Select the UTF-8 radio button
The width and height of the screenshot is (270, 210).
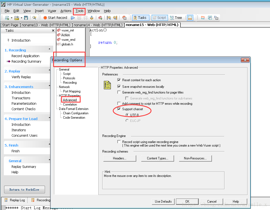[127, 115]
